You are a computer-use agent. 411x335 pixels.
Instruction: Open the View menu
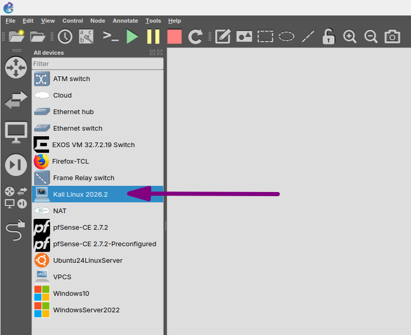pyautogui.click(x=48, y=21)
